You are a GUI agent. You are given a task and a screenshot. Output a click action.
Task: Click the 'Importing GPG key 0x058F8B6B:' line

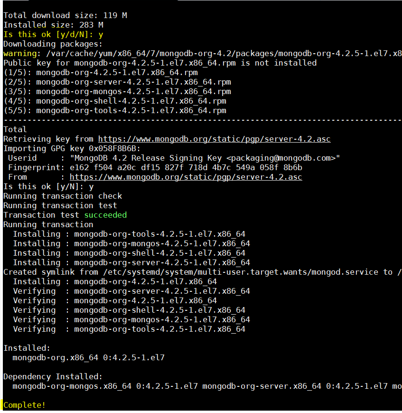pos(72,149)
